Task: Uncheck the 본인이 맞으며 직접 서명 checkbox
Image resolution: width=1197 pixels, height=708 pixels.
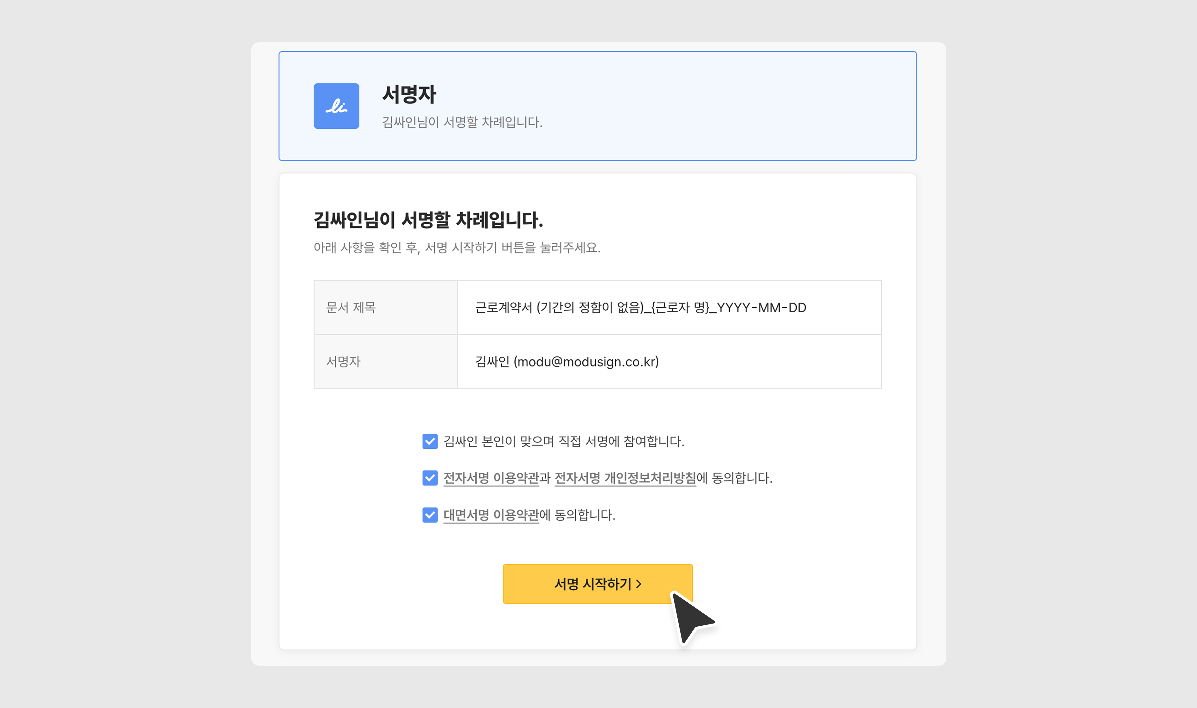Action: coord(430,441)
